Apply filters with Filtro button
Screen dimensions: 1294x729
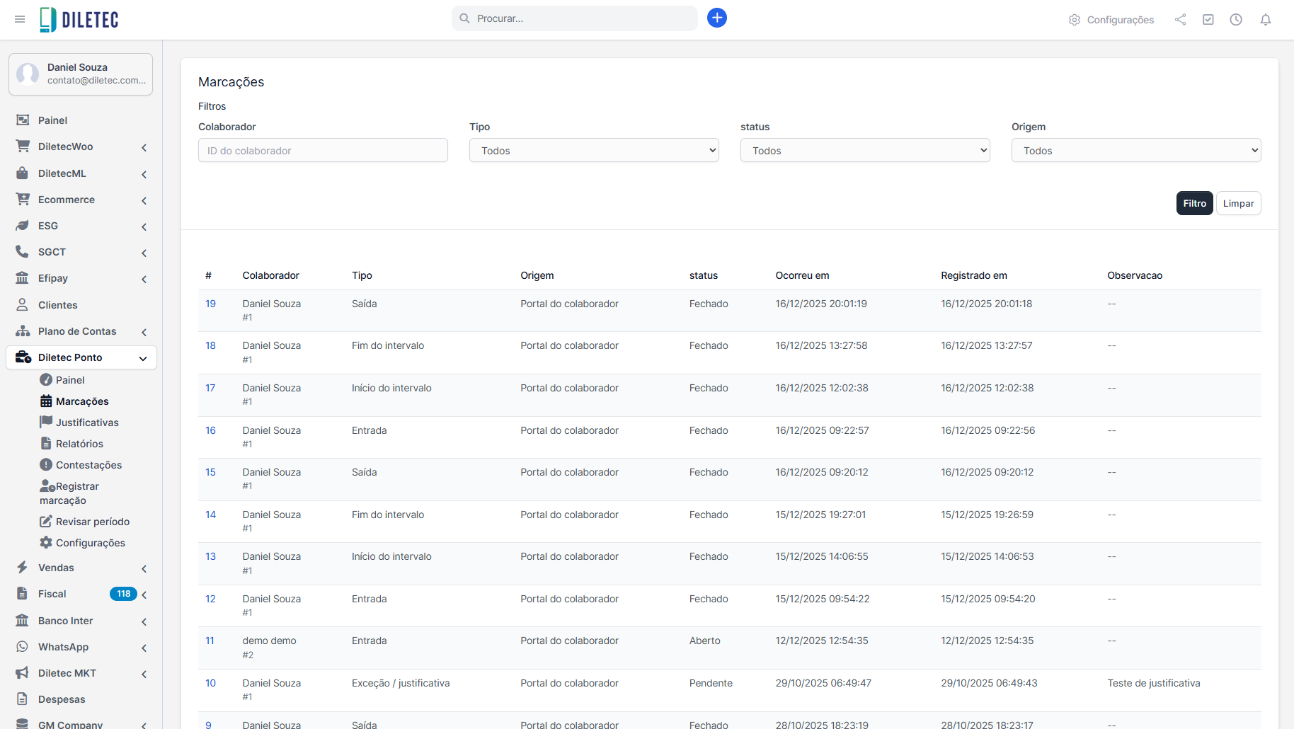coord(1193,203)
